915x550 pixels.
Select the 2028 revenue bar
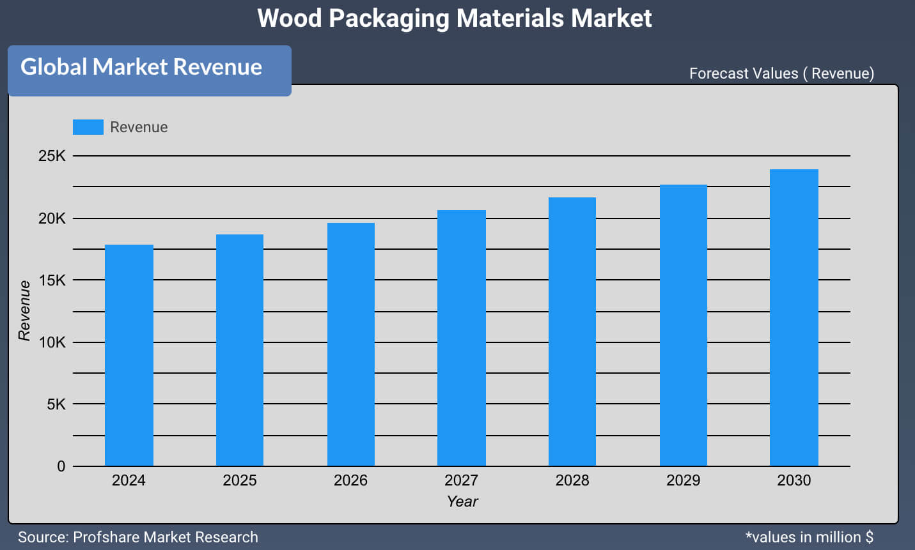(x=572, y=332)
